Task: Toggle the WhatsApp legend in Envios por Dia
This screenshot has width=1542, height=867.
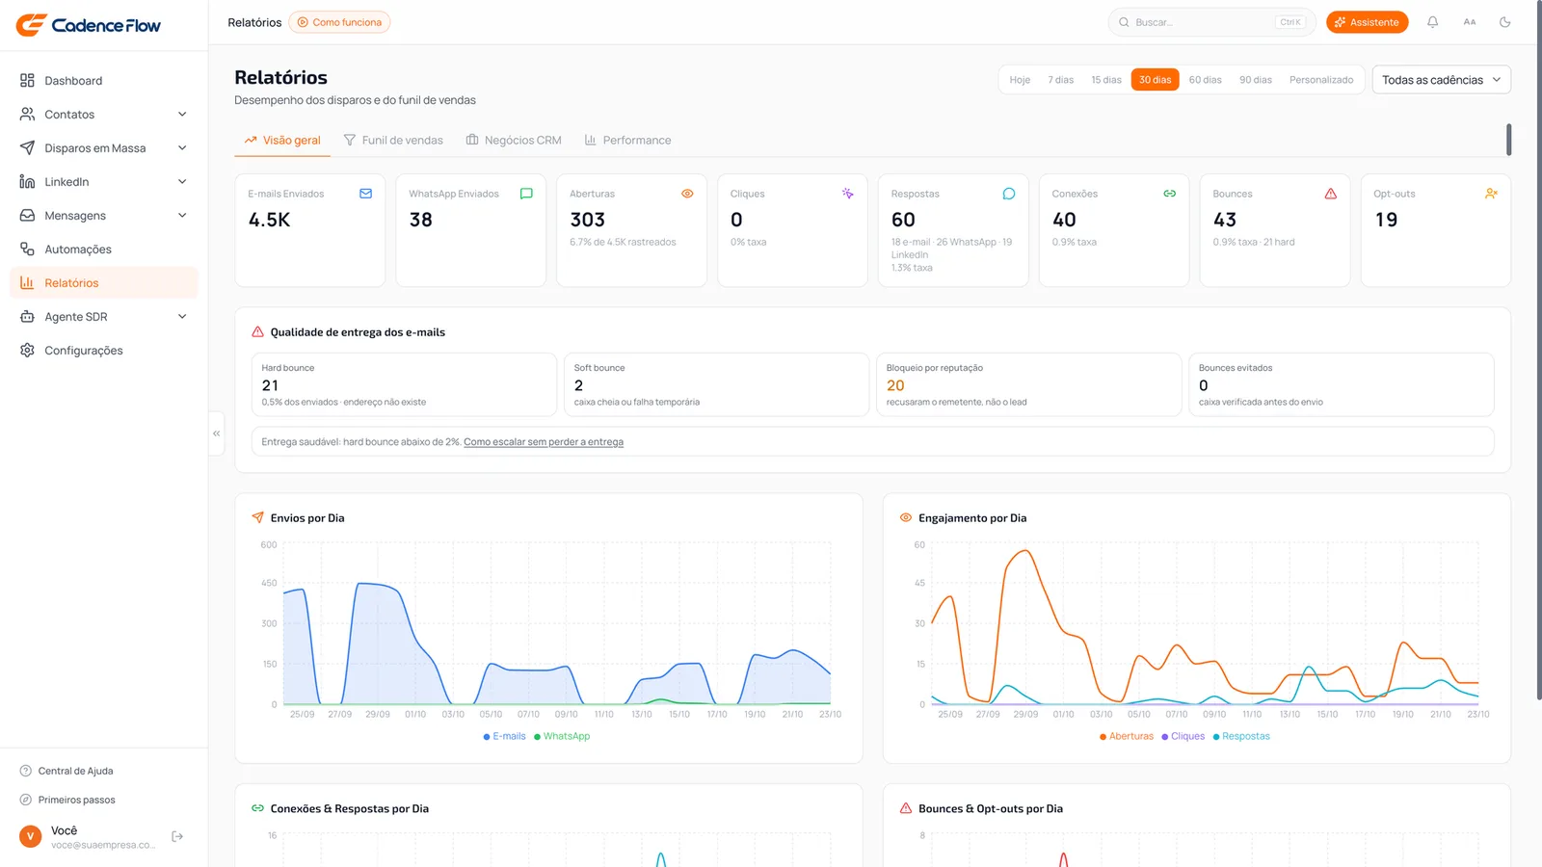Action: click(x=562, y=736)
